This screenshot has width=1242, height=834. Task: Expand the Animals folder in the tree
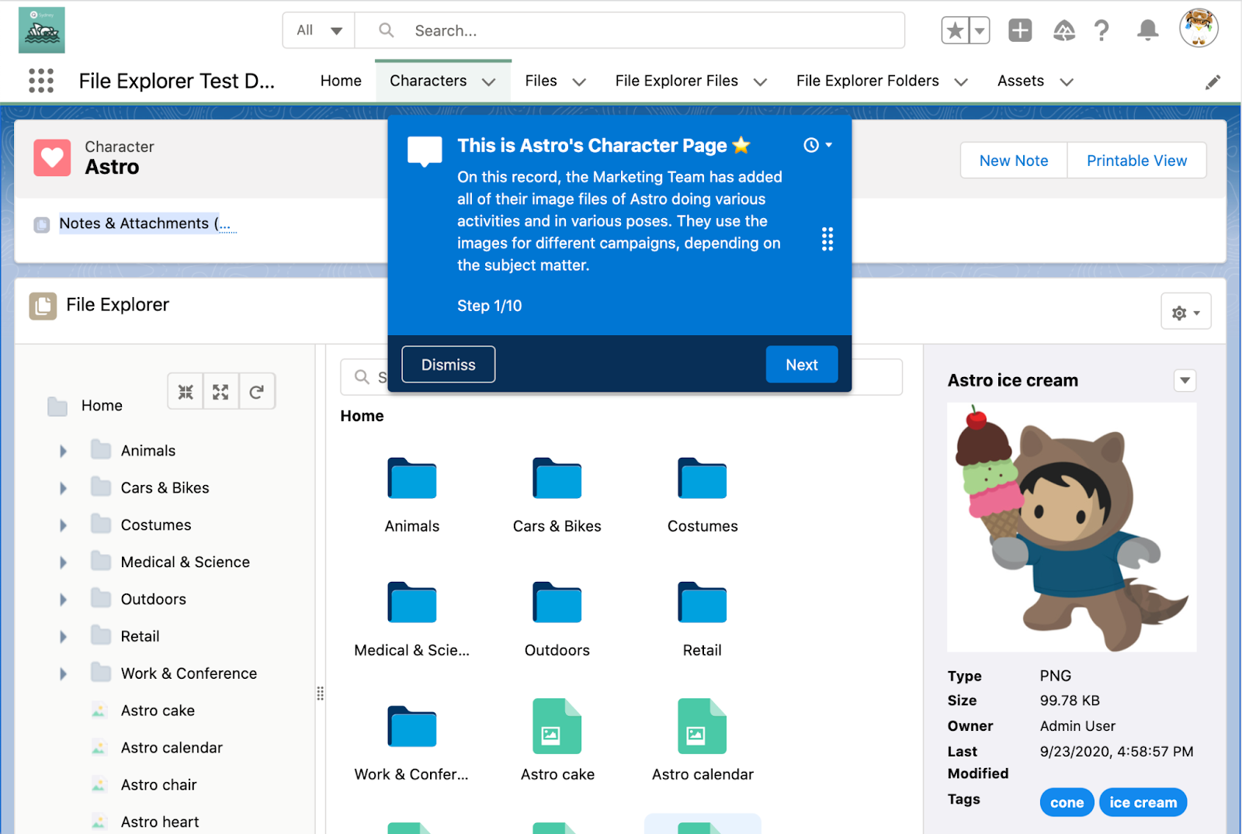(x=64, y=451)
